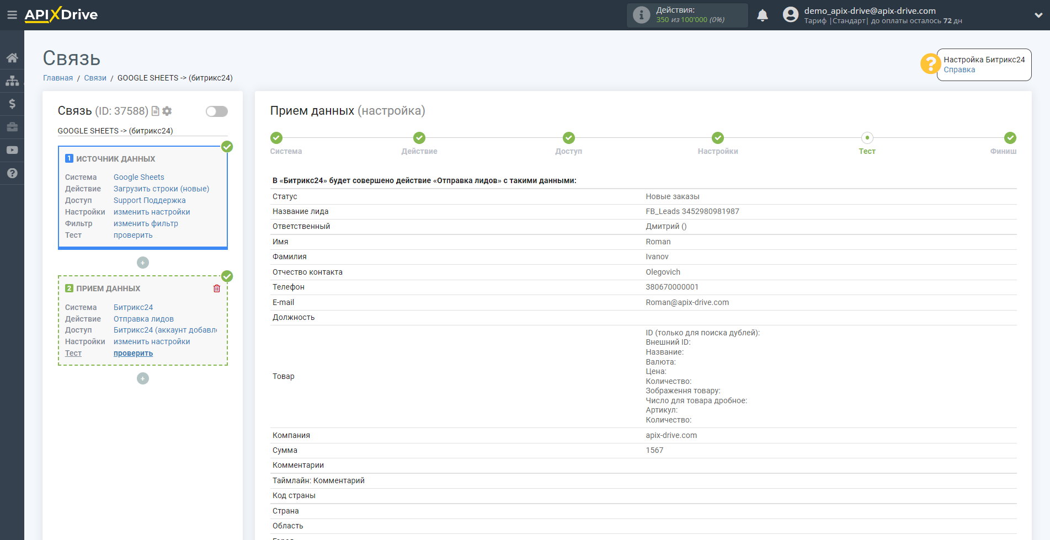
Task: Click the user avatar icon
Action: coord(790,15)
